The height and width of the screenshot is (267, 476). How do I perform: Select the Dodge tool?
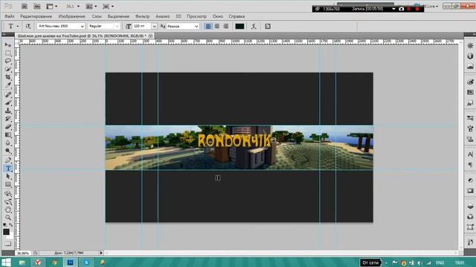click(x=8, y=151)
